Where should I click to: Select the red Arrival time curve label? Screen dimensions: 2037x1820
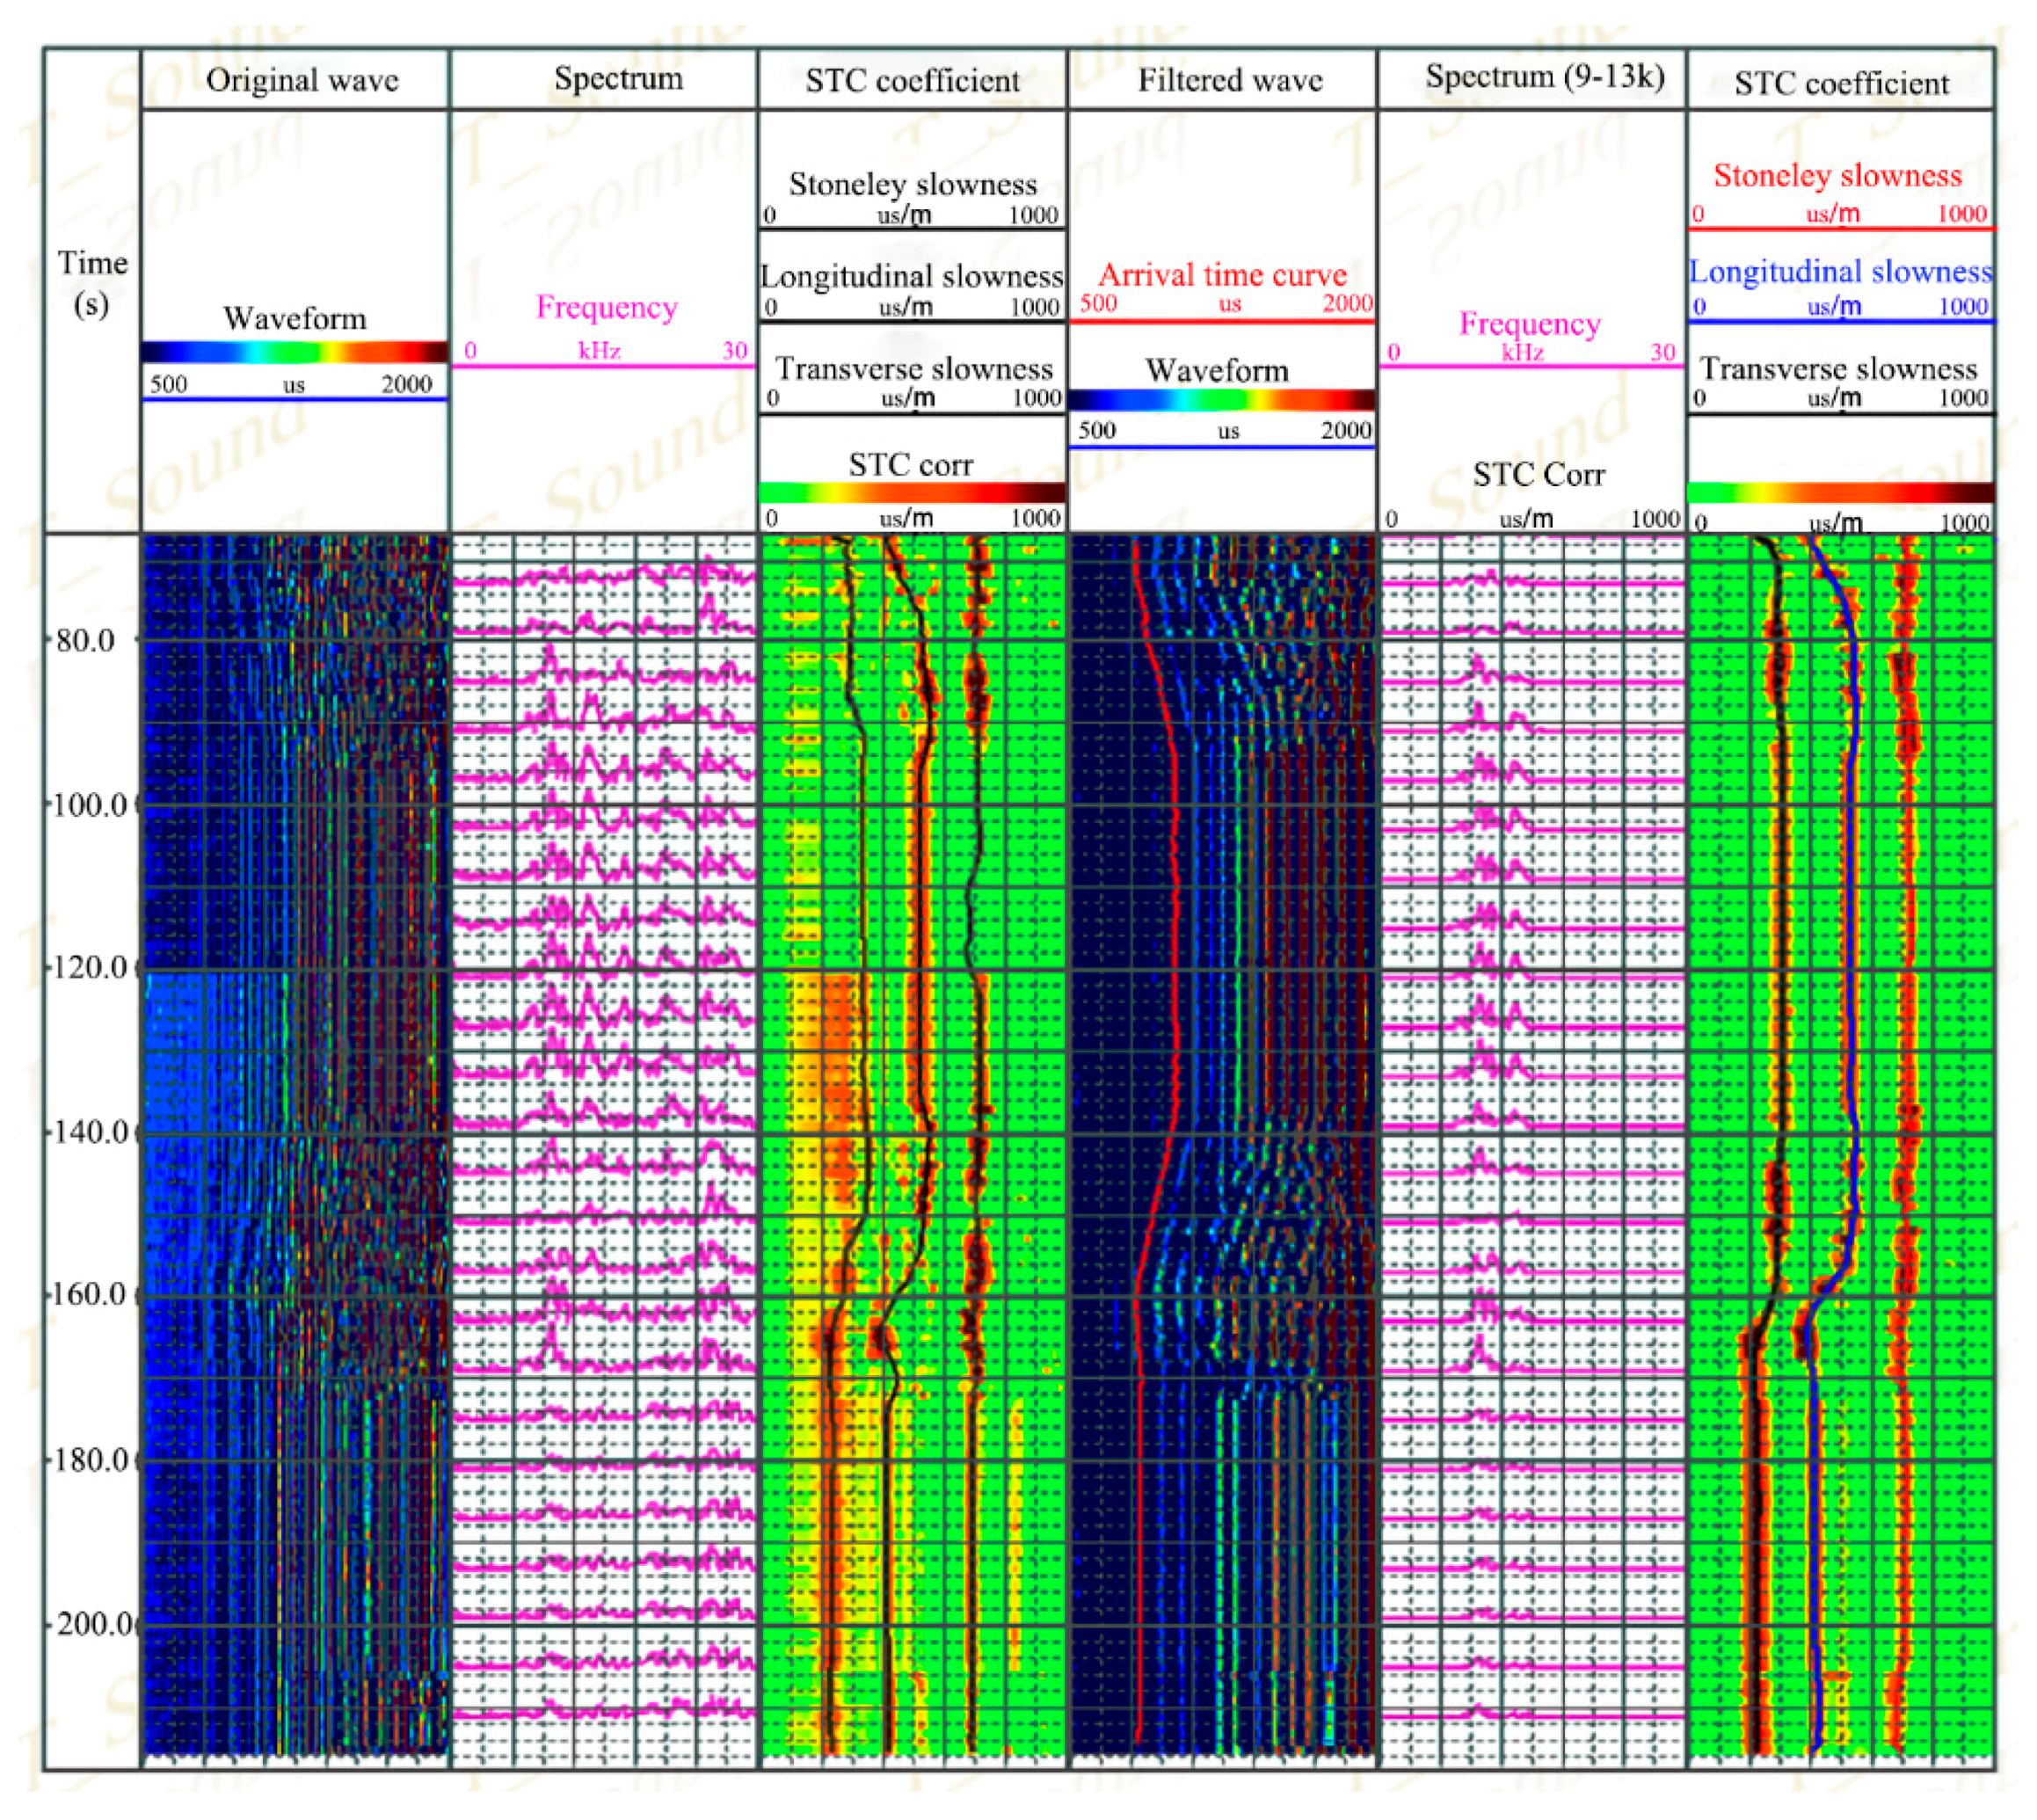[1222, 274]
